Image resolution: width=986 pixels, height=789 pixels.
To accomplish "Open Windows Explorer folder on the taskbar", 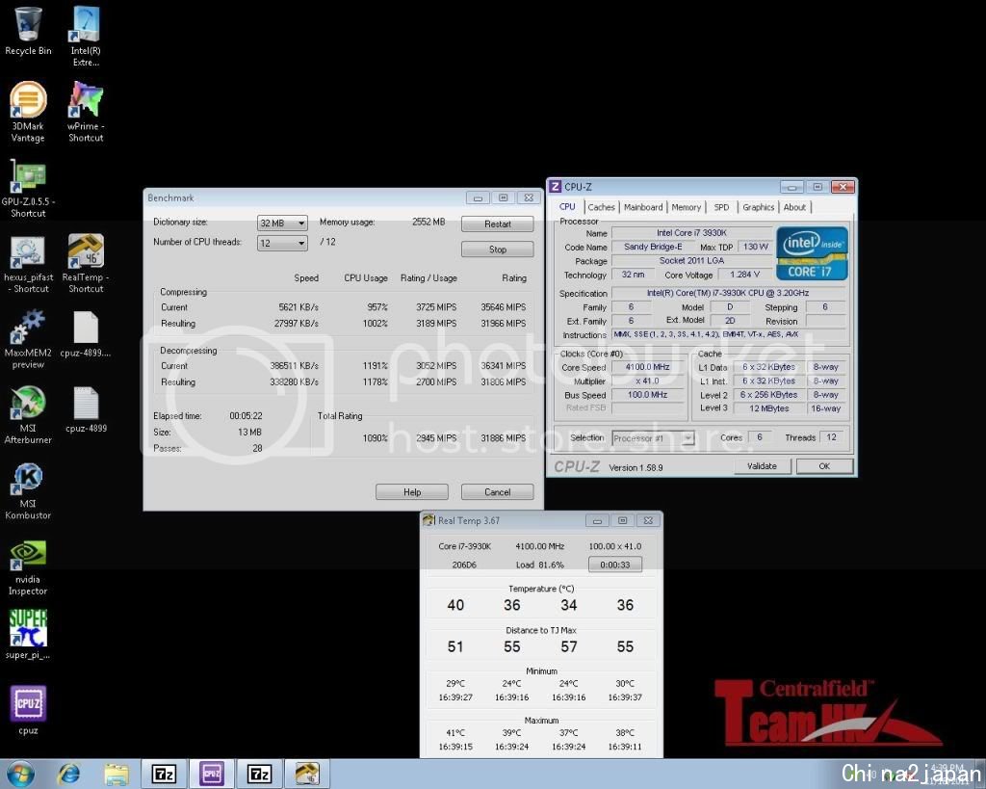I will click(117, 774).
